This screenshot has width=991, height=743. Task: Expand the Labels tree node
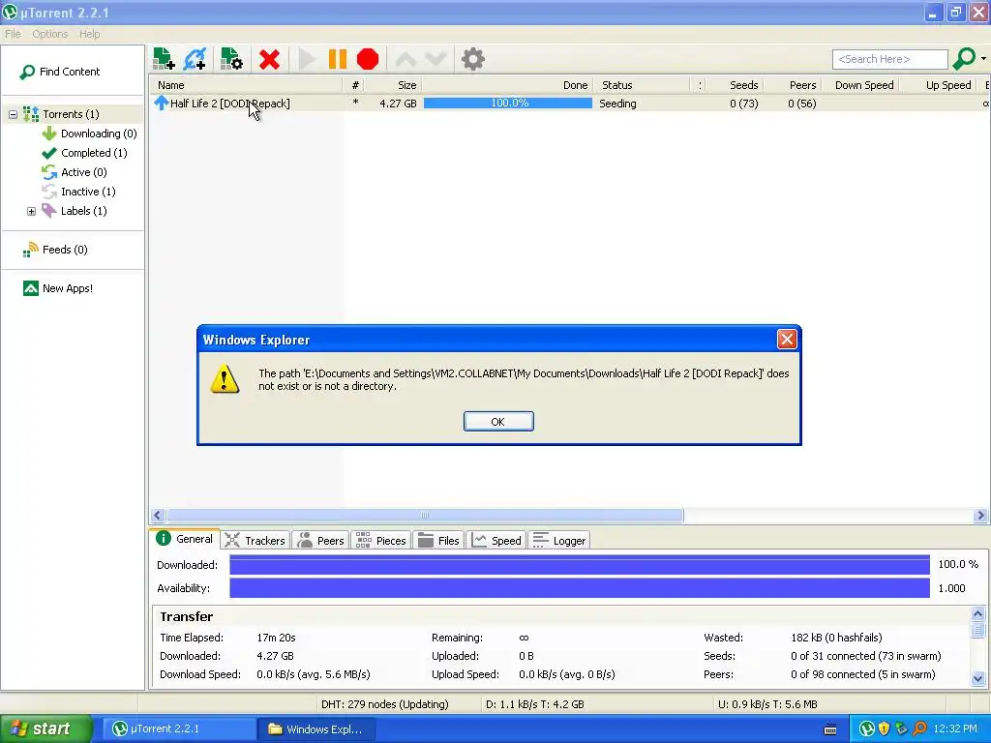(x=31, y=211)
